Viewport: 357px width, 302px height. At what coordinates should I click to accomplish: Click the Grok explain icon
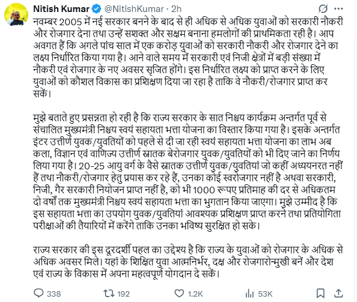[323, 9]
